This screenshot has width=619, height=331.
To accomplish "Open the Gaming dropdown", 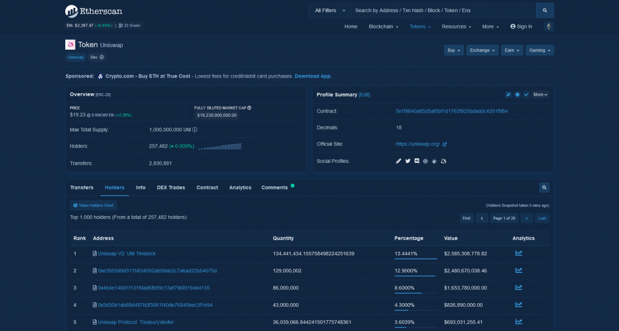I will 540,50.
